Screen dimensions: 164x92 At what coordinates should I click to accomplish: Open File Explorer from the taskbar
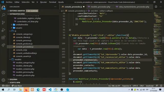coord(20,90)
